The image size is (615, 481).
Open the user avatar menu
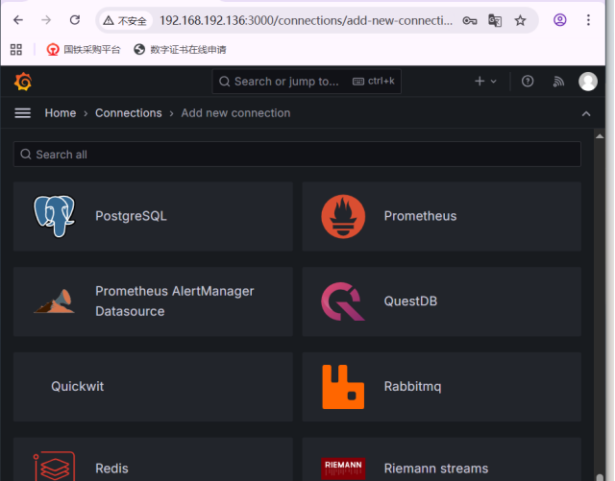[x=588, y=82]
